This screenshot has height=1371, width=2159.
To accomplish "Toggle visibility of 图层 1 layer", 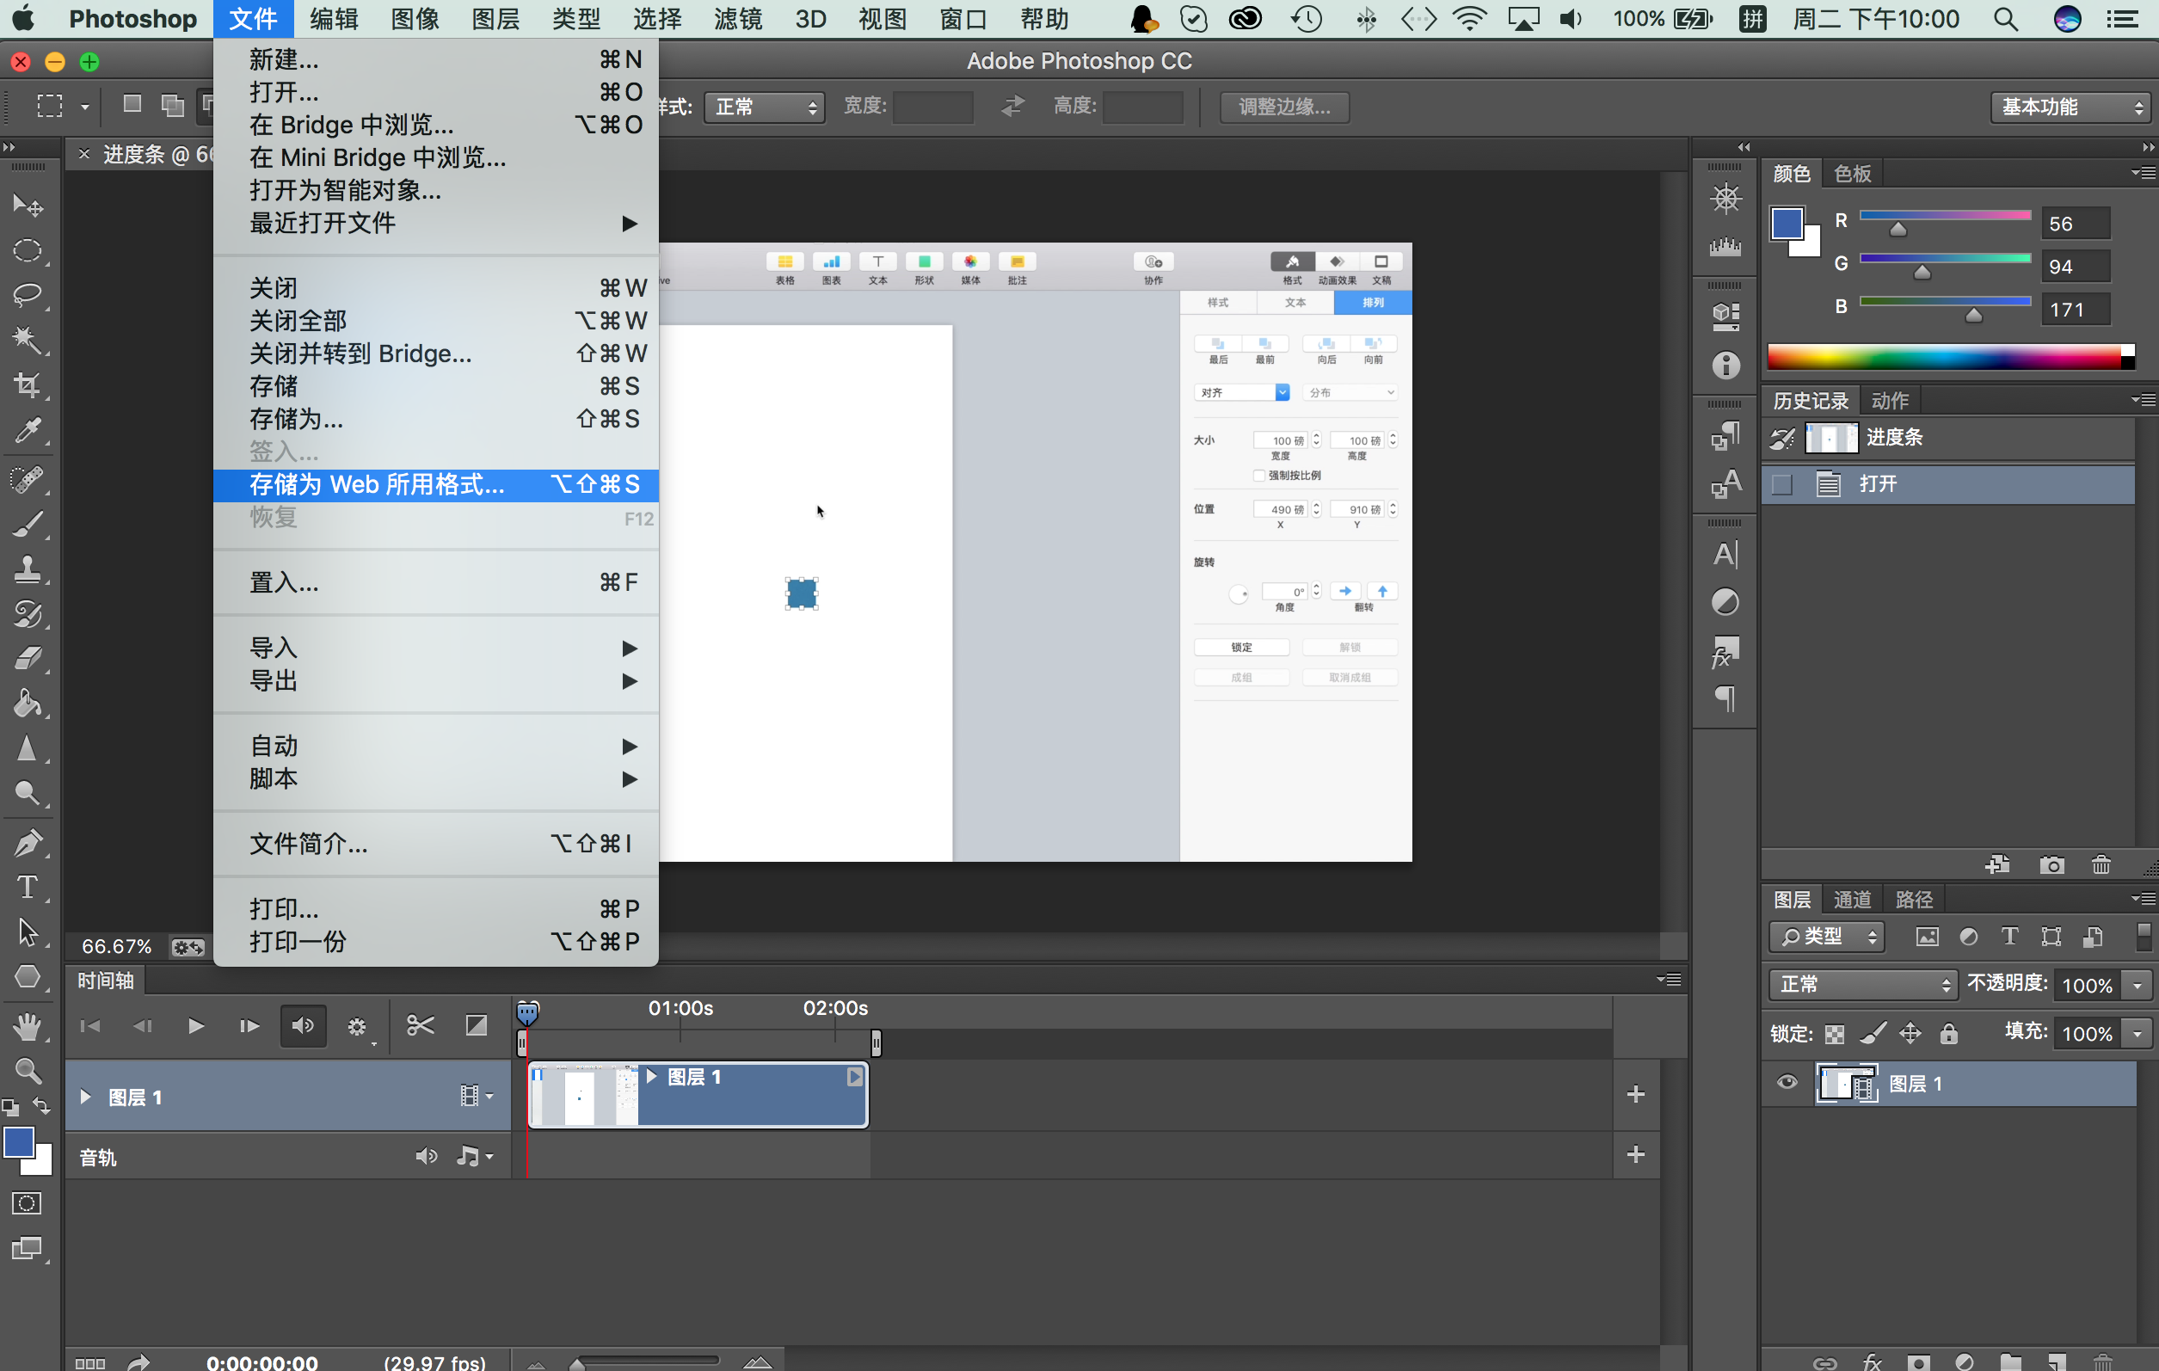I will click(1786, 1083).
